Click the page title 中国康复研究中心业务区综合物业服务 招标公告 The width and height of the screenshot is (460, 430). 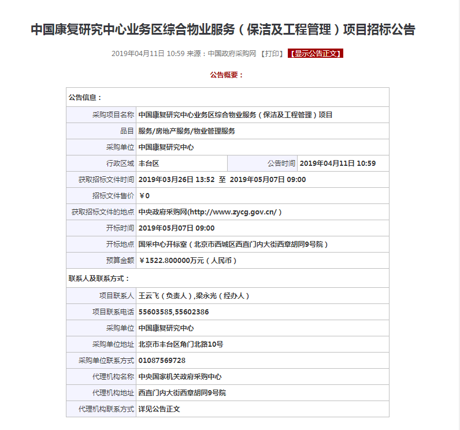coord(223,29)
